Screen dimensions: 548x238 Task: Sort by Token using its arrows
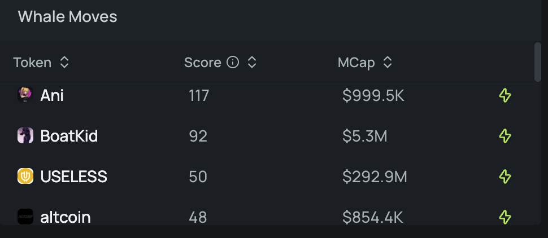coord(64,63)
